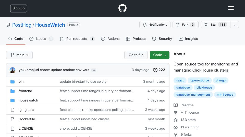
Task: Open commit 'update bin/start to use celery'
Action: [x=83, y=81]
